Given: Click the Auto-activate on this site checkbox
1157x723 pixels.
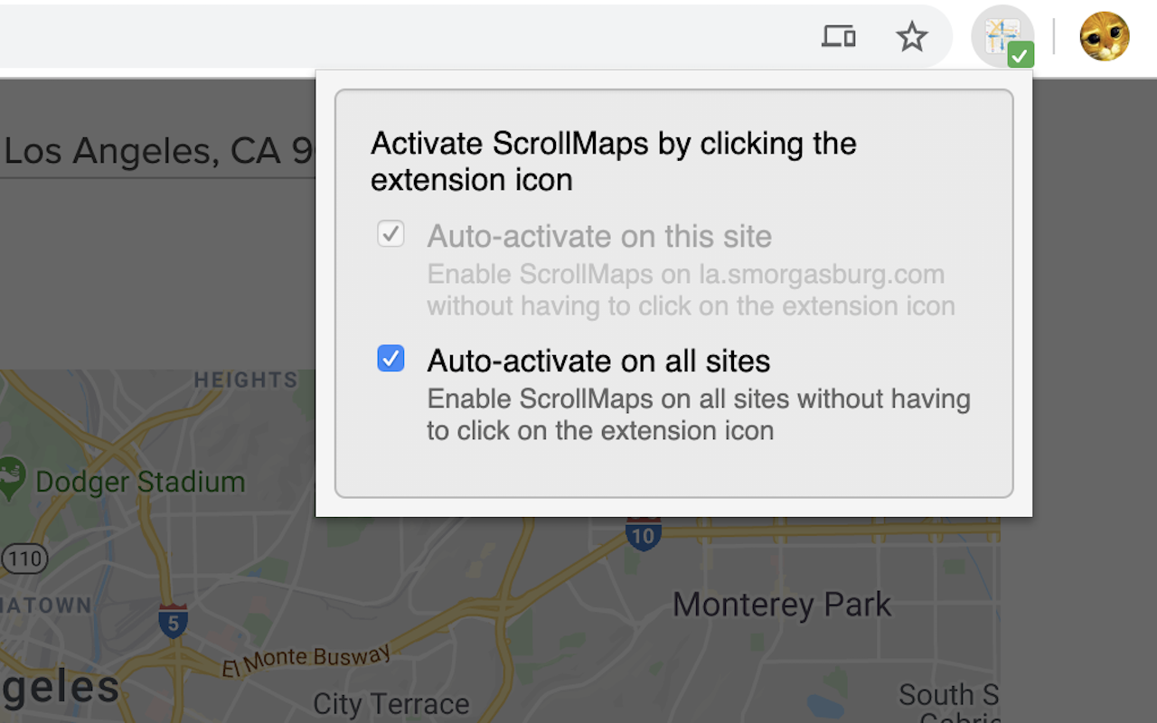Looking at the screenshot, I should (x=390, y=233).
